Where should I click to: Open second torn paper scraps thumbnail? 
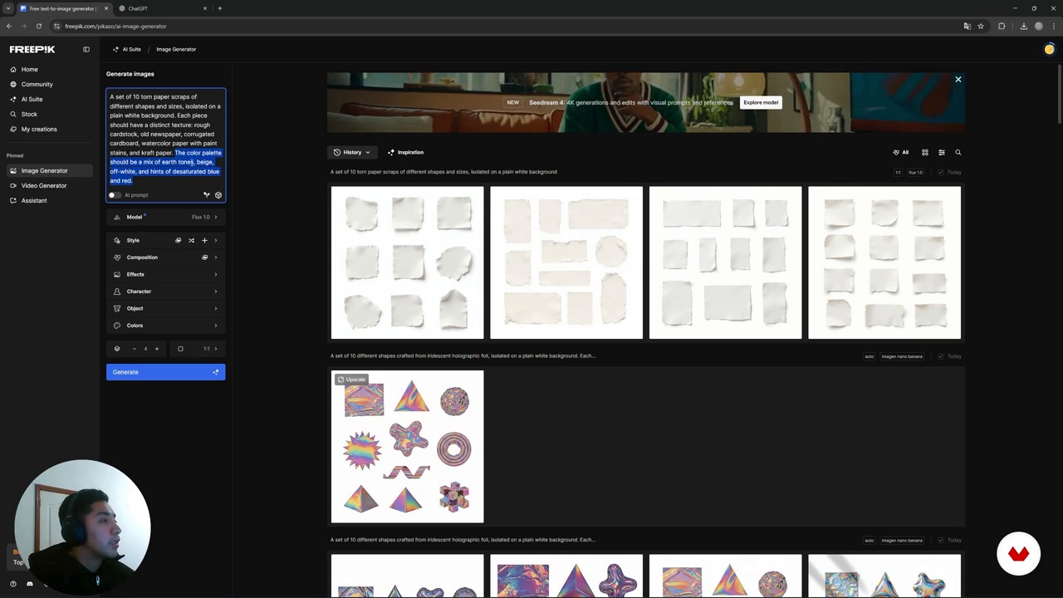[566, 262]
